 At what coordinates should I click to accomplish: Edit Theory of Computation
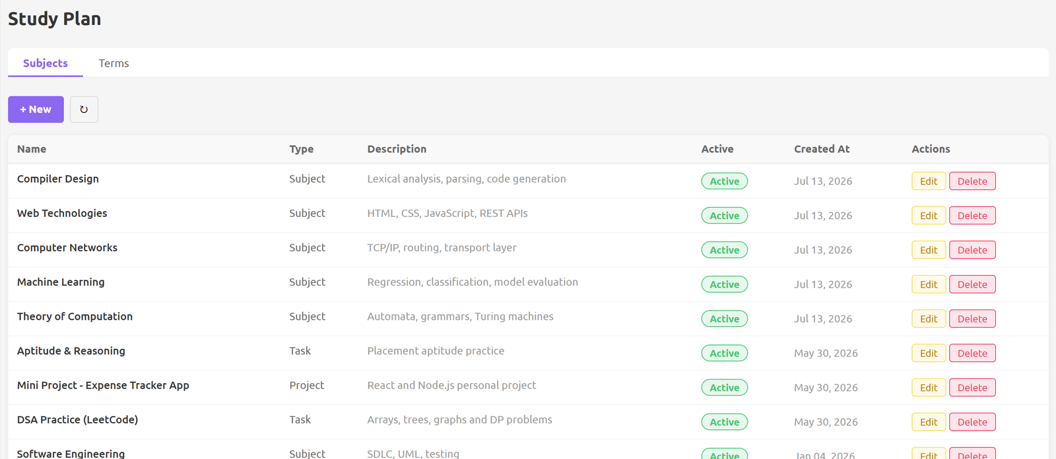coord(929,319)
